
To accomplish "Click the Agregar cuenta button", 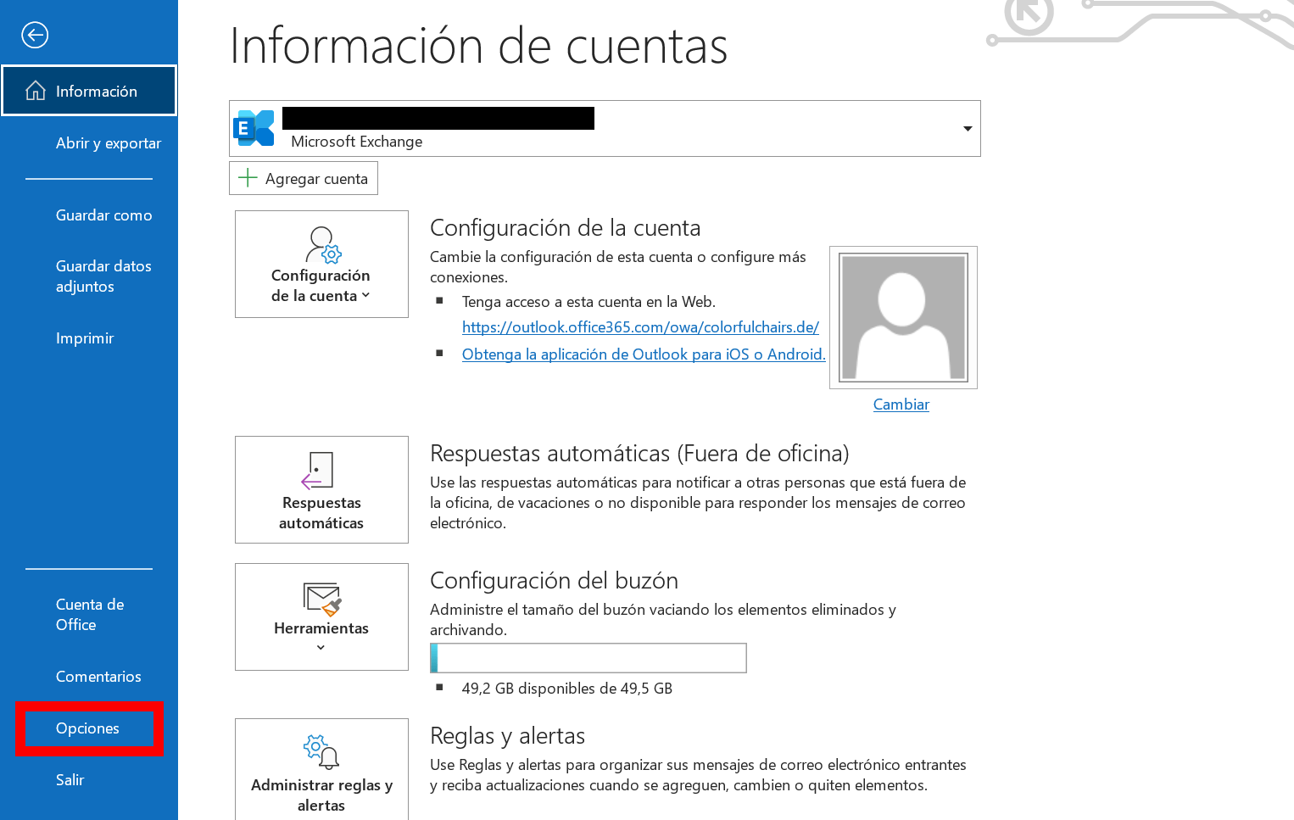I will pos(304,178).
